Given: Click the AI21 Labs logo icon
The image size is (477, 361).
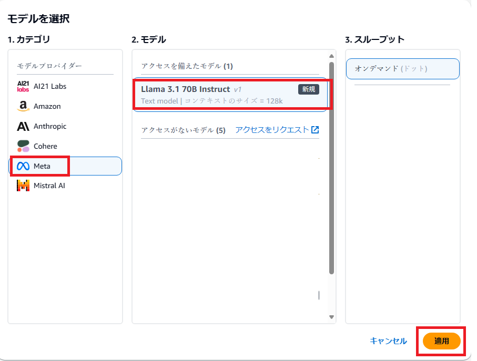Looking at the screenshot, I should pos(23,86).
